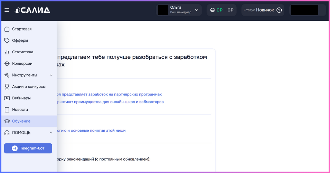Screen dimensions: 330x173
Task: Select the Обучение menu item
Action: pos(29,121)
